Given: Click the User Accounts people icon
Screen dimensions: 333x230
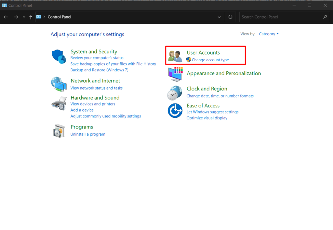Looking at the screenshot, I should point(175,56).
